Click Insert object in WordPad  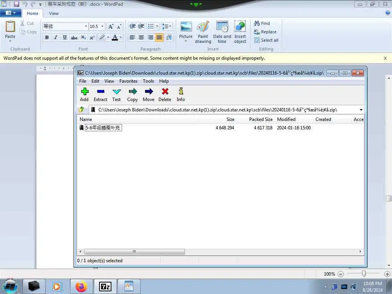tap(240, 32)
